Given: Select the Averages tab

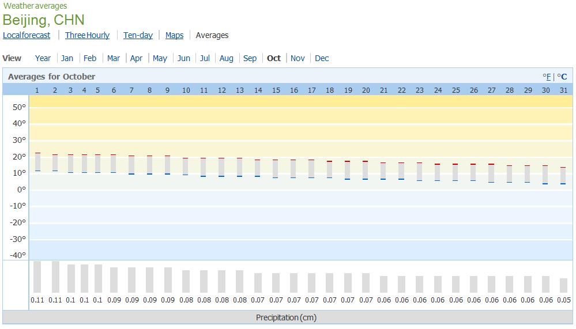Looking at the screenshot, I should coord(212,35).
